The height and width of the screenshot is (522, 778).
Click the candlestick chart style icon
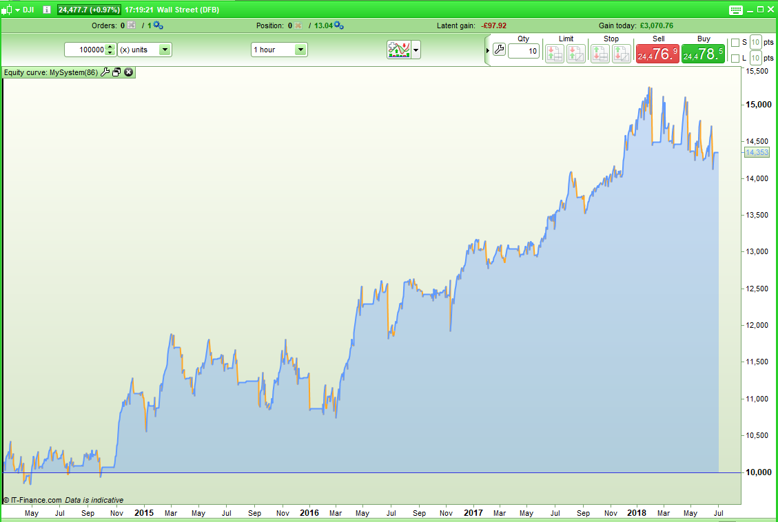pos(6,10)
